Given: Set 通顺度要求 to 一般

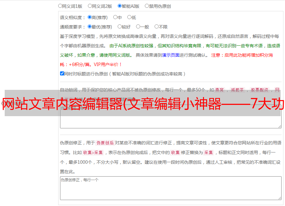Looking at the screenshot, I should tap(138, 27).
